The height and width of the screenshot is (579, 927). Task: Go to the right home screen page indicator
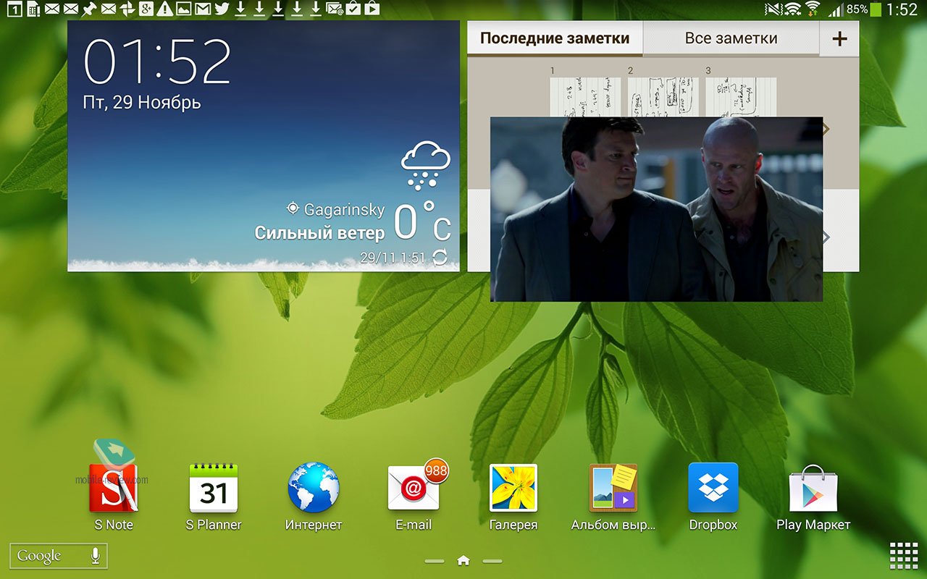(492, 561)
